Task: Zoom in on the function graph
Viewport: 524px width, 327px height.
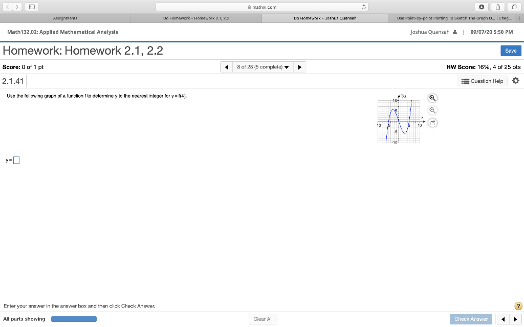Action: point(432,98)
